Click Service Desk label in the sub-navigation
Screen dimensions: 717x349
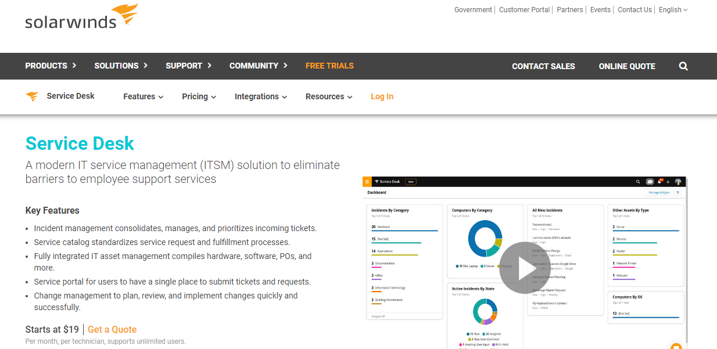click(70, 96)
